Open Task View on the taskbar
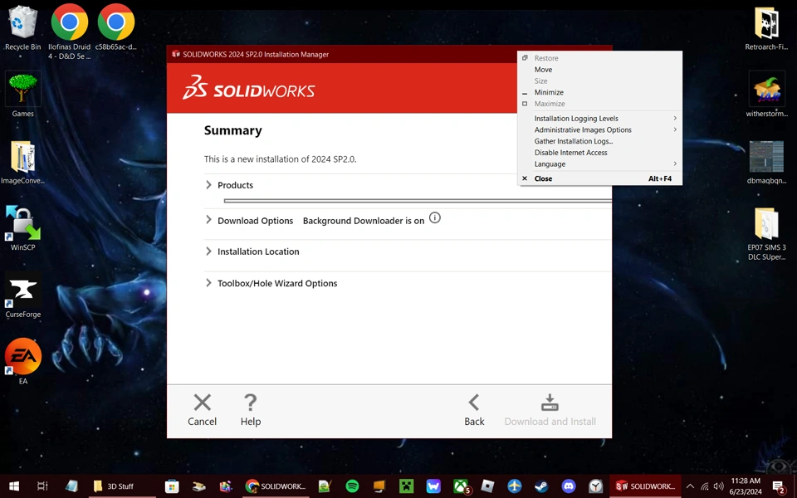This screenshot has height=498, width=797. click(x=42, y=486)
